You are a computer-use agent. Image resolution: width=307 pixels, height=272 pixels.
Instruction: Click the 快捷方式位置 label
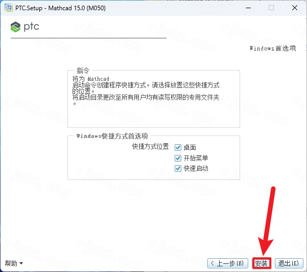click(150, 147)
